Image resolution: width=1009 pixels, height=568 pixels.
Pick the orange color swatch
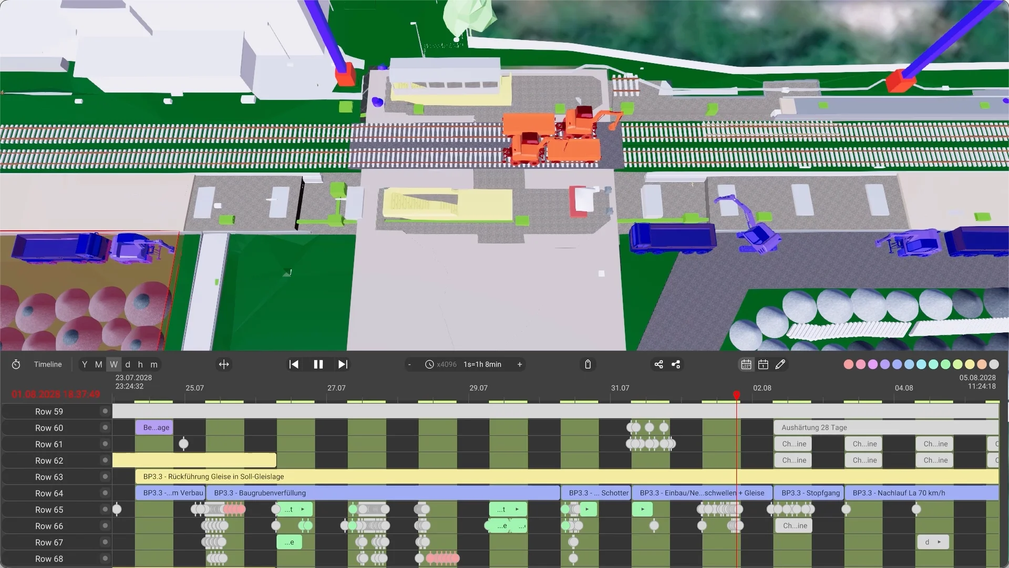[x=982, y=364]
